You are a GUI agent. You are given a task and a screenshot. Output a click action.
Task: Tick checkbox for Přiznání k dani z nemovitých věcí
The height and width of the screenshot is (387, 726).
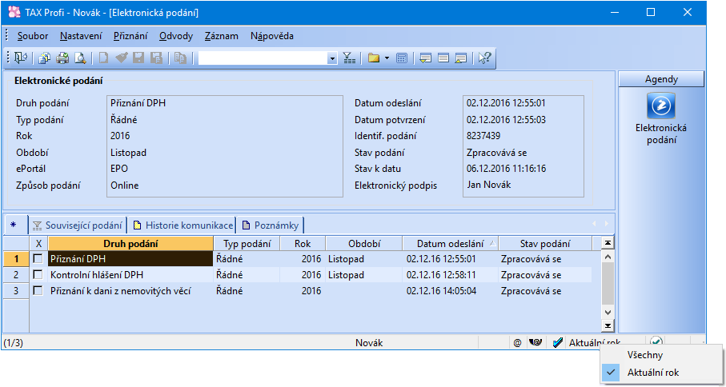pyautogui.click(x=38, y=291)
